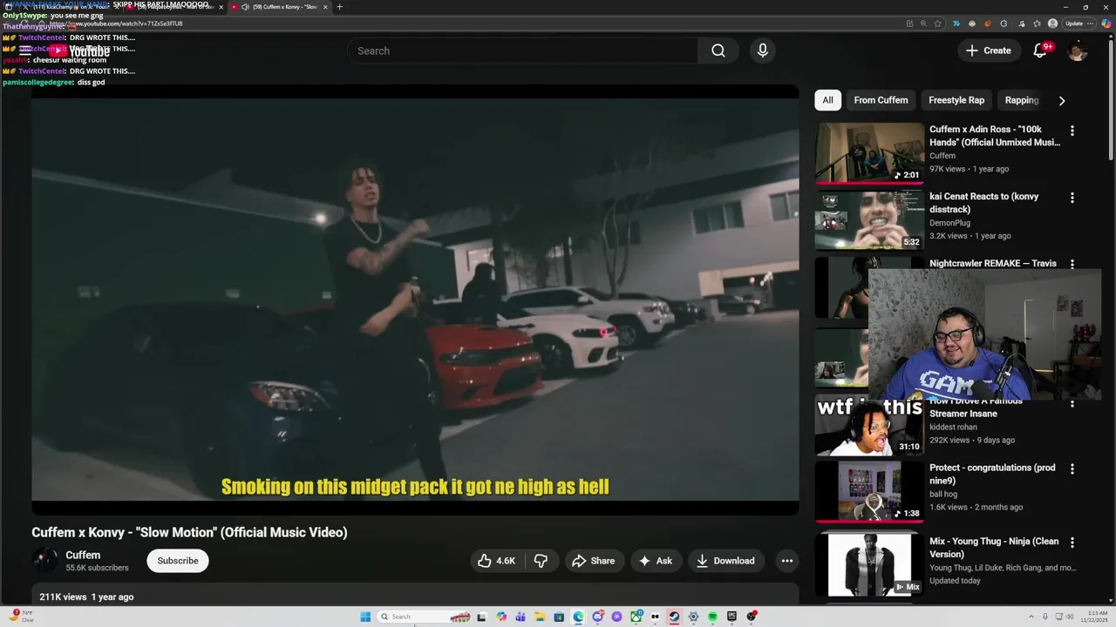Open options for 100k Hands video

pyautogui.click(x=1072, y=131)
